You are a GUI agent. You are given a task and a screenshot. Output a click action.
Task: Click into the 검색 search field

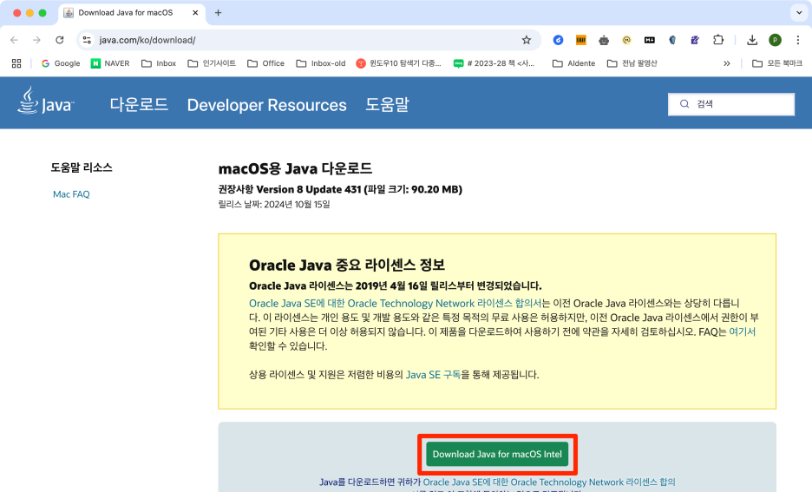[x=731, y=104]
